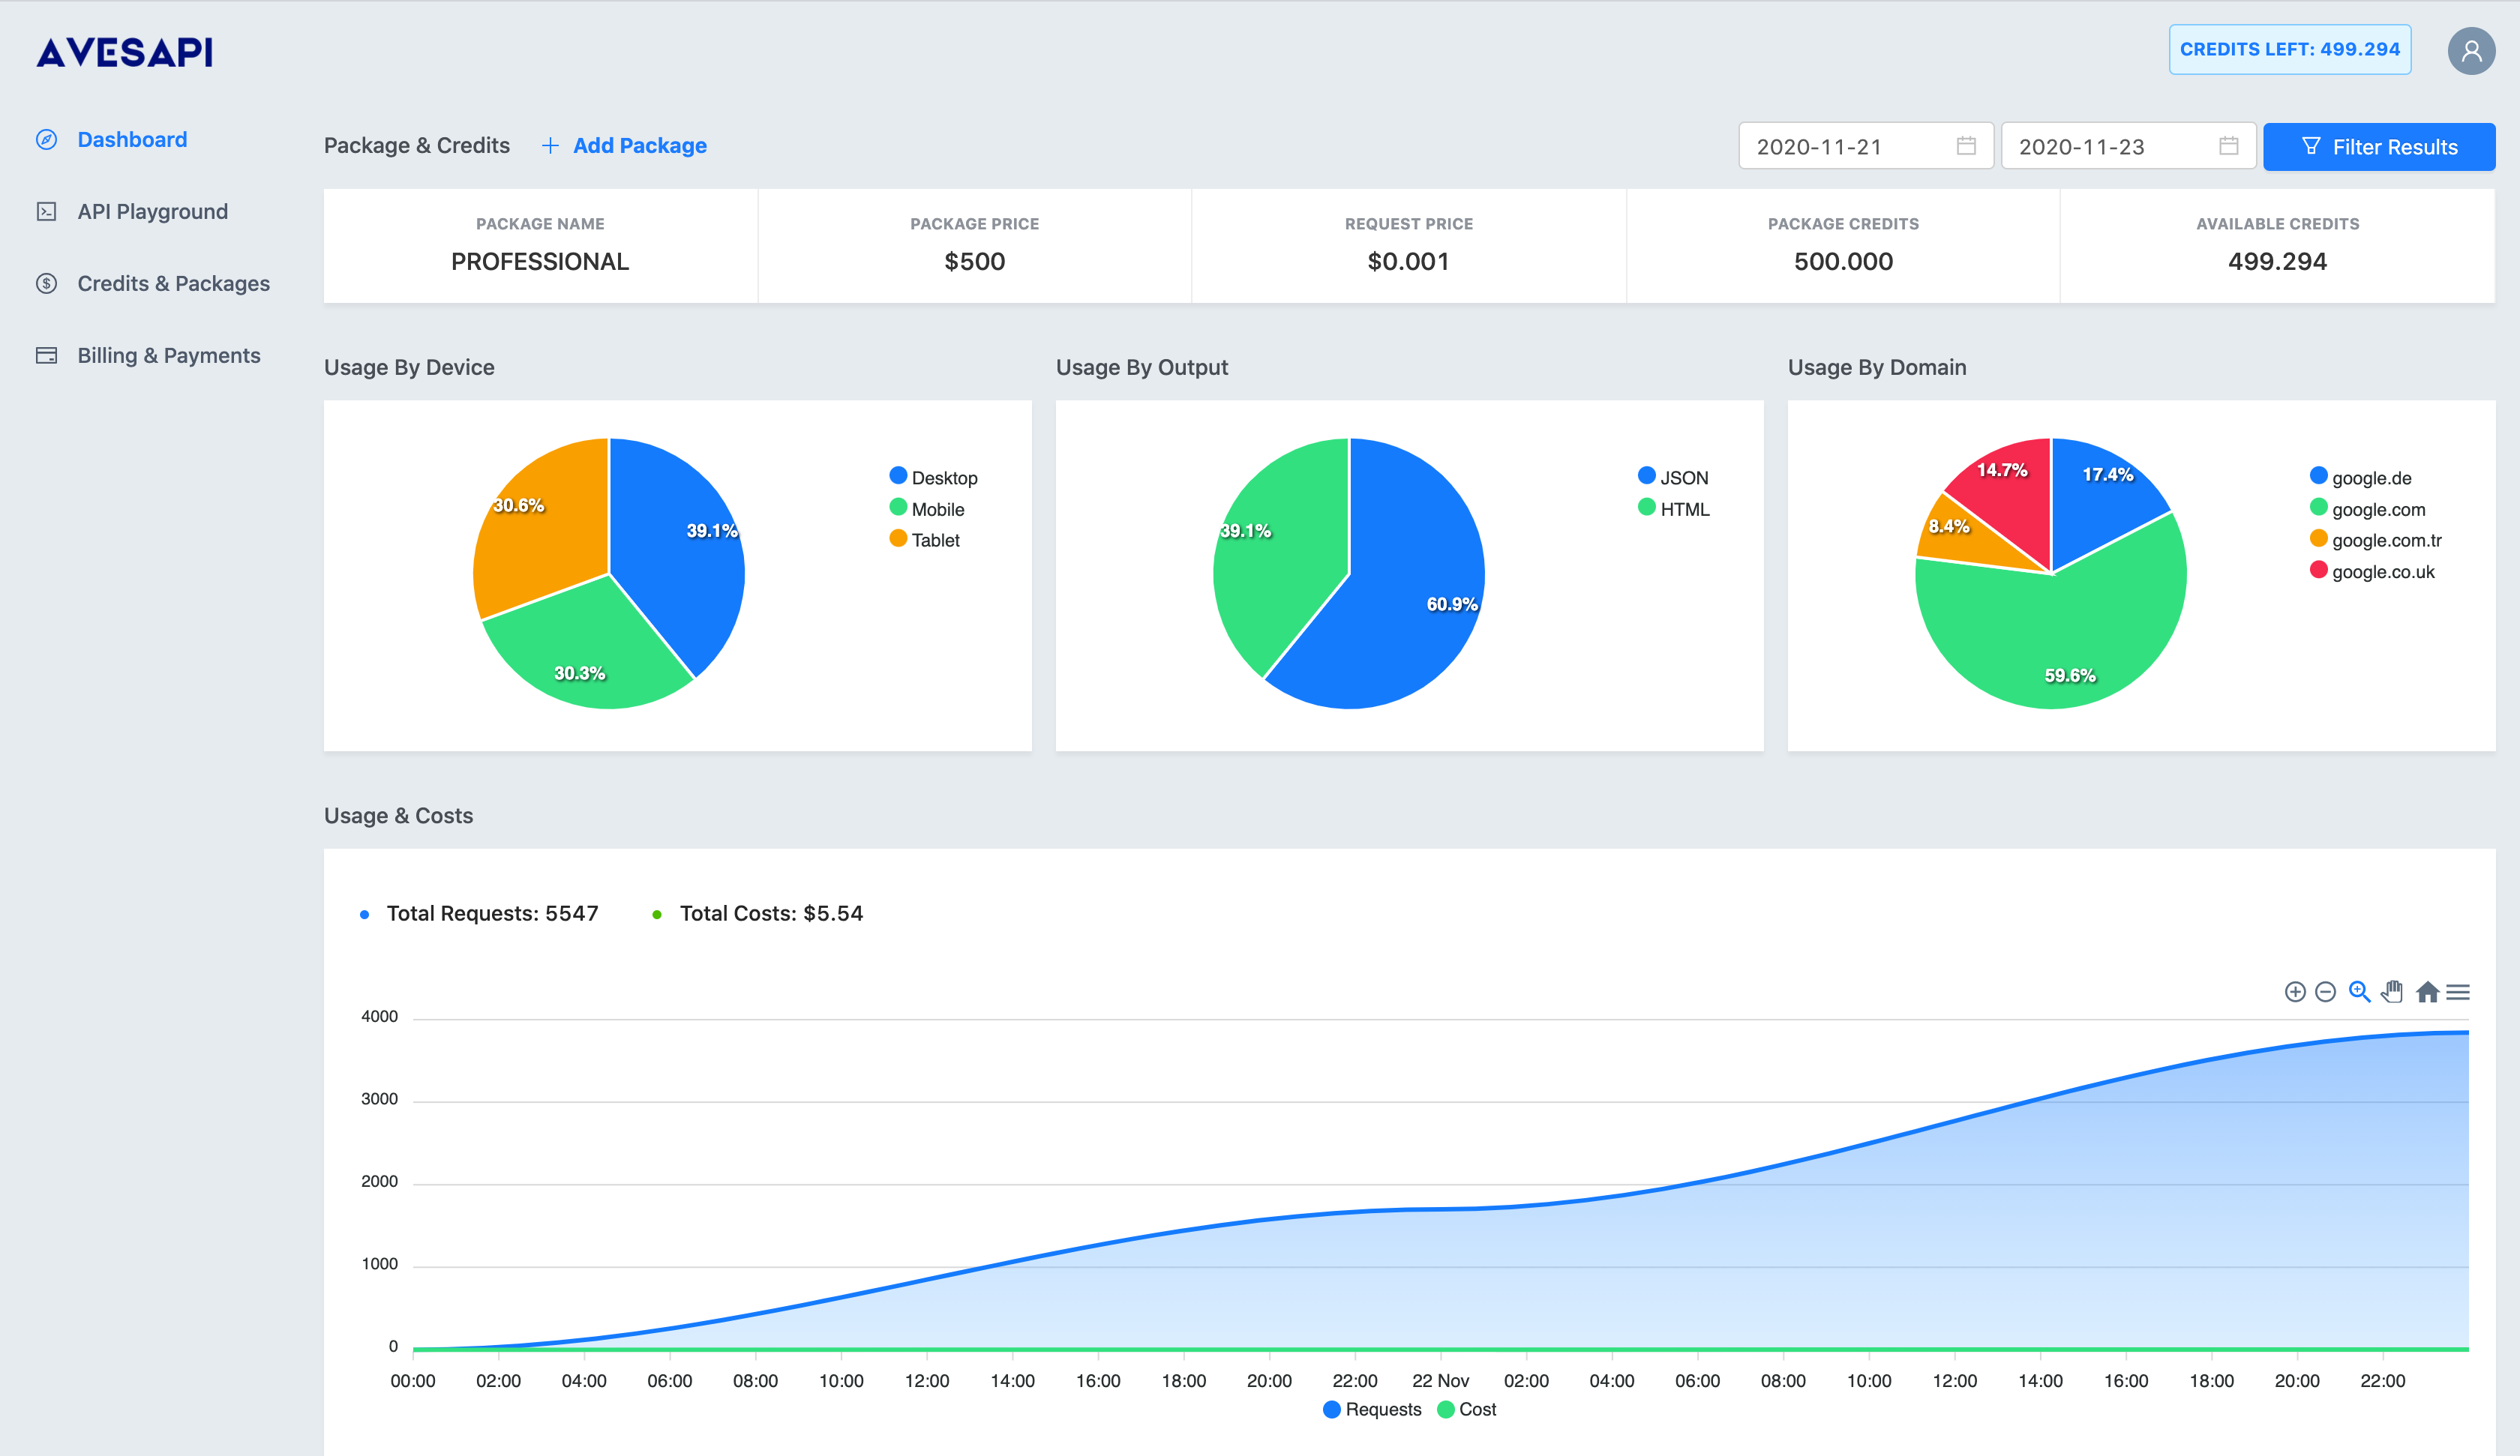2520x1456 pixels.
Task: Click the 2020-11-21 start date field
Action: pyautogui.click(x=1865, y=146)
